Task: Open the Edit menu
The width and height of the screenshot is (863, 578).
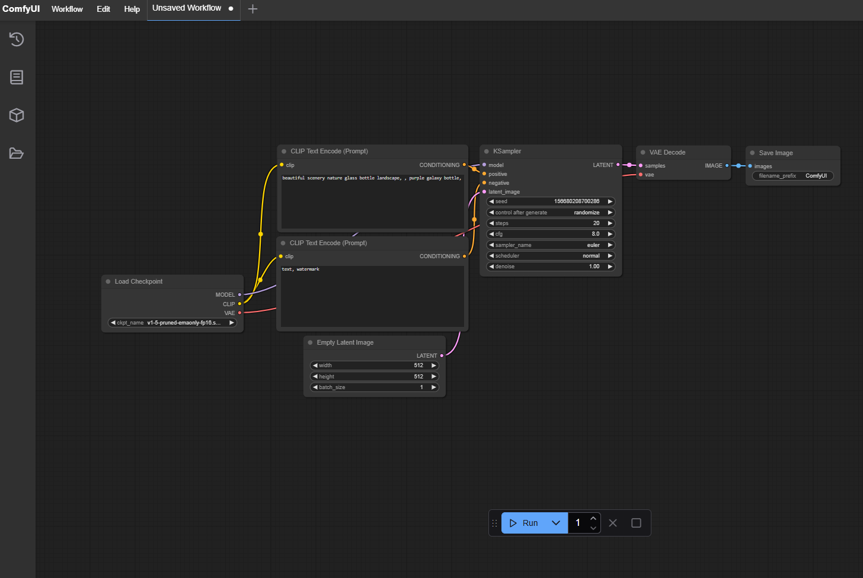Action: (103, 9)
